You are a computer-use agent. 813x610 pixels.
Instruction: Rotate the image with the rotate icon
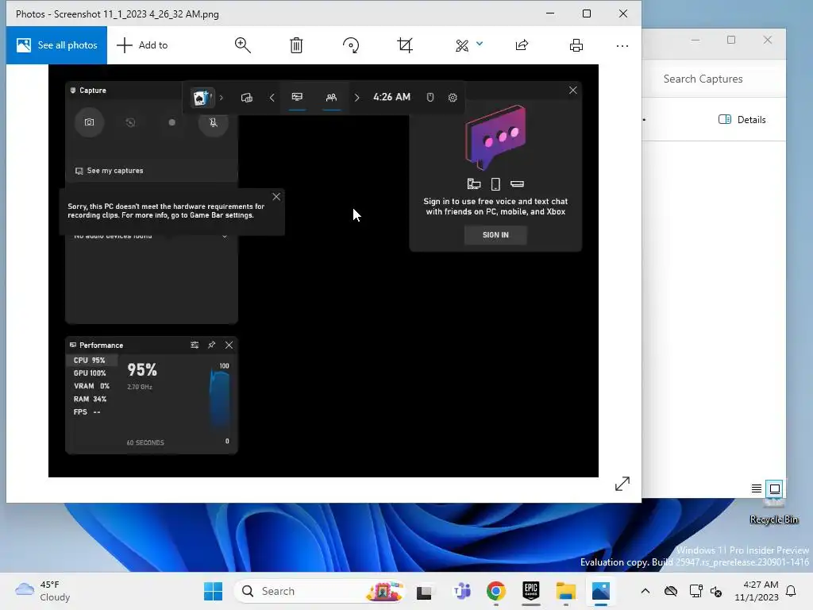tap(351, 45)
